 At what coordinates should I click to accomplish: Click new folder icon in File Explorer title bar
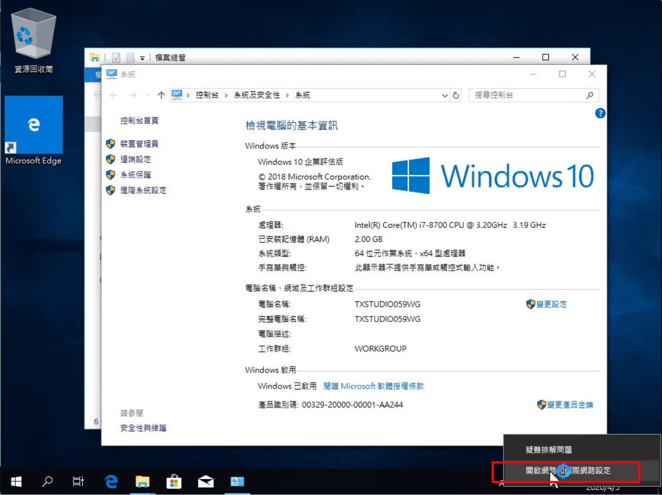point(130,57)
